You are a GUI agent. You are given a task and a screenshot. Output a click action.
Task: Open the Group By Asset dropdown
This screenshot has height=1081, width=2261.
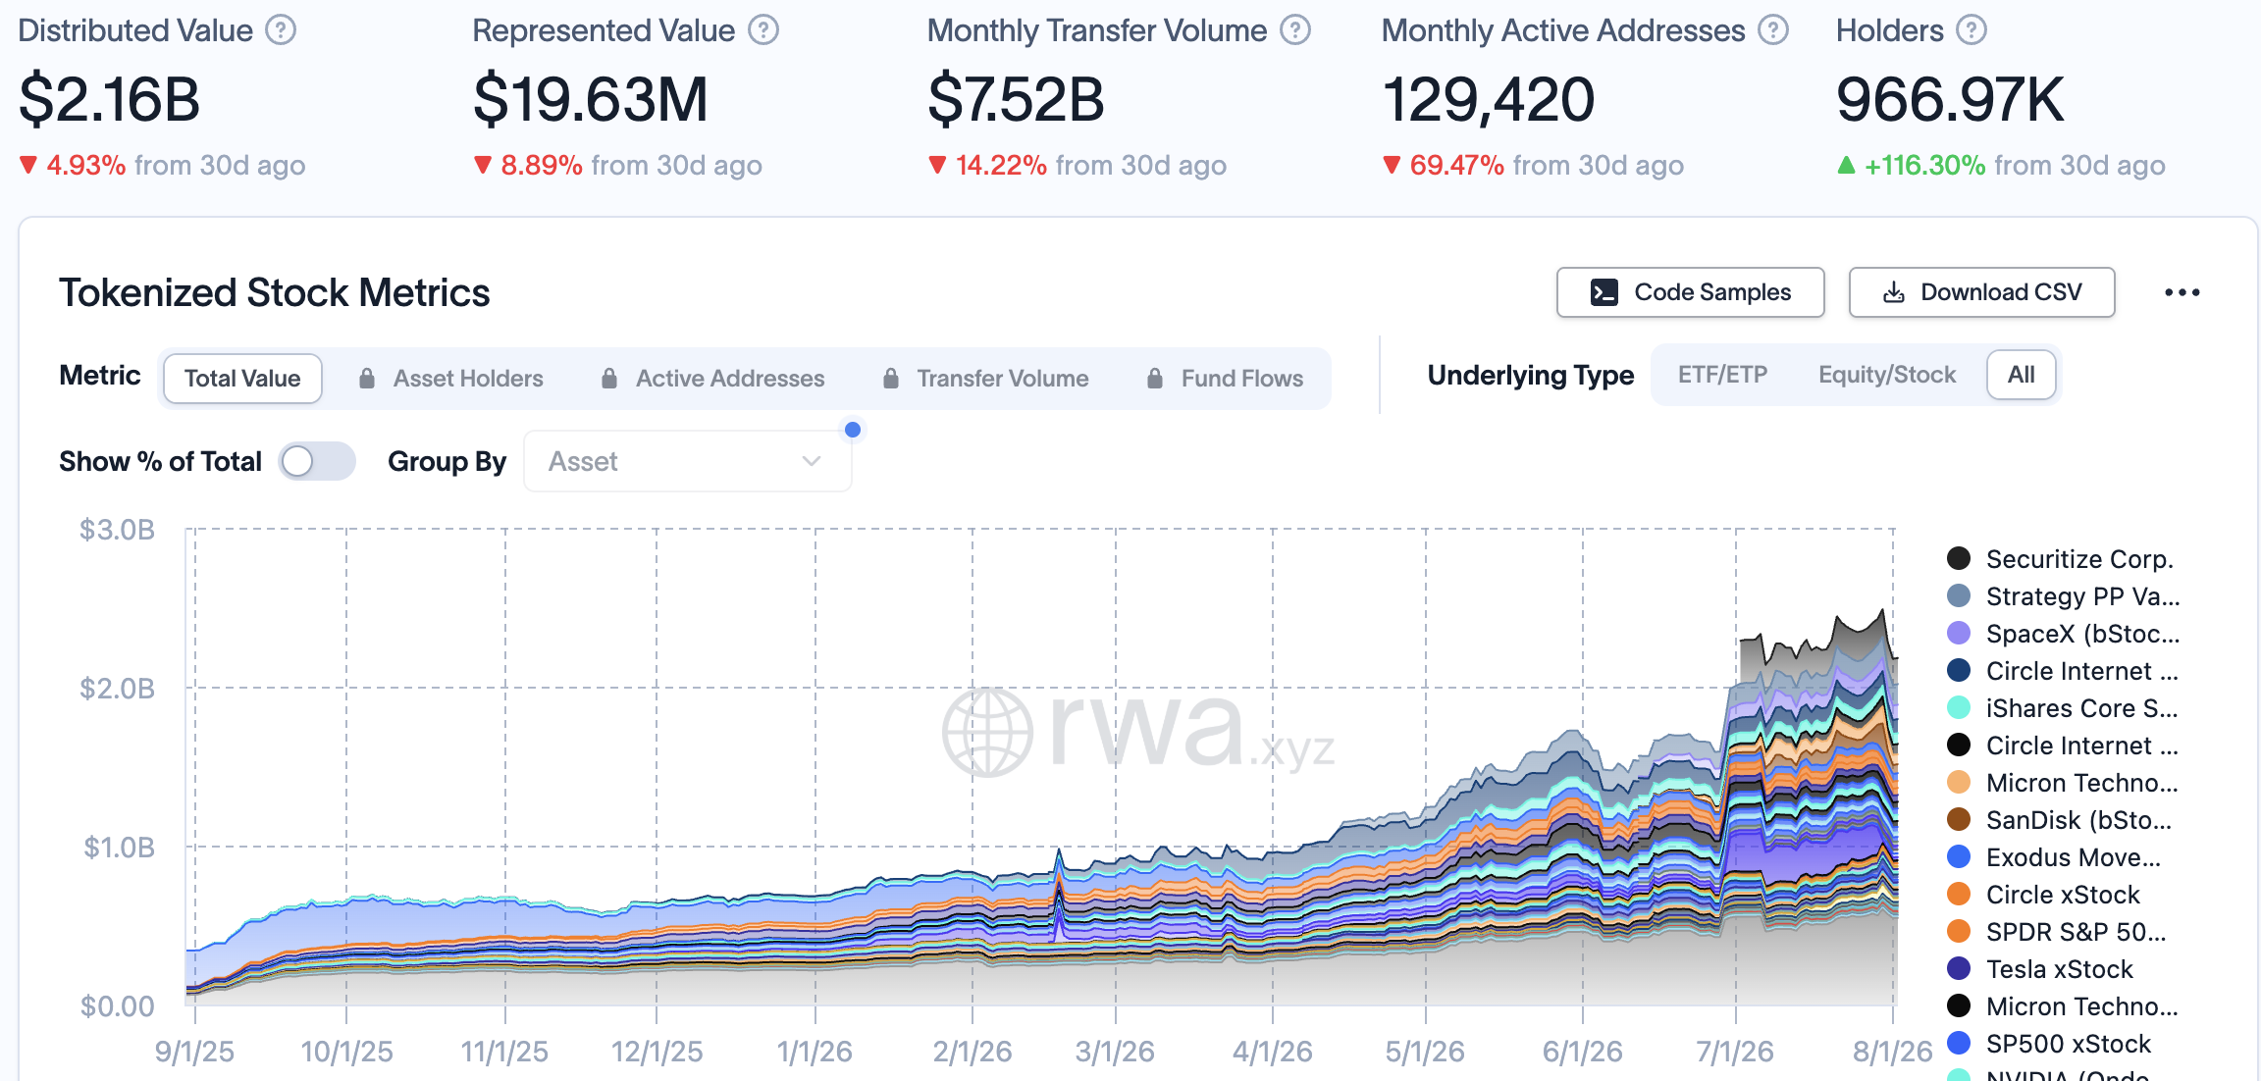coord(688,461)
